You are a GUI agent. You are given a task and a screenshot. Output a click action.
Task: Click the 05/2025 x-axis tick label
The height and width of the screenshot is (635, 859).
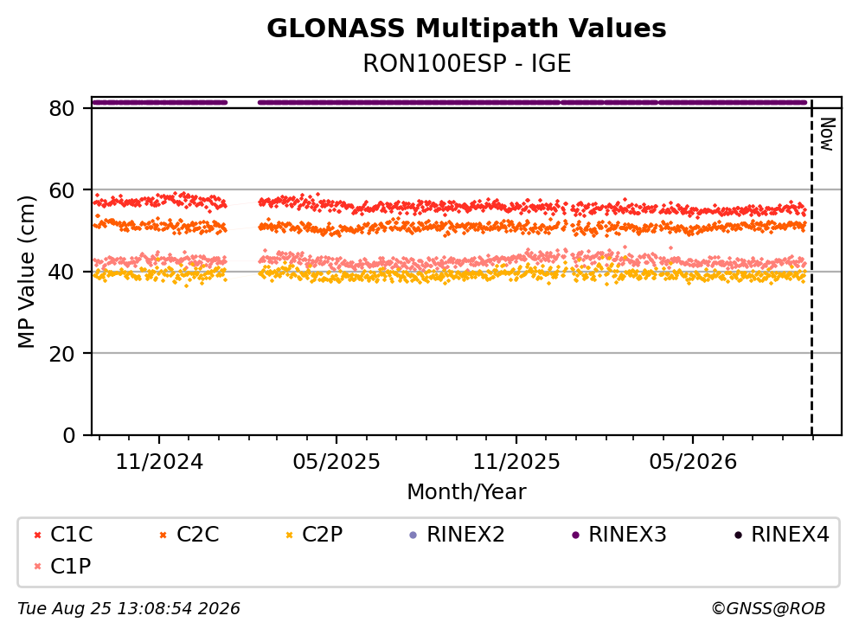click(337, 462)
